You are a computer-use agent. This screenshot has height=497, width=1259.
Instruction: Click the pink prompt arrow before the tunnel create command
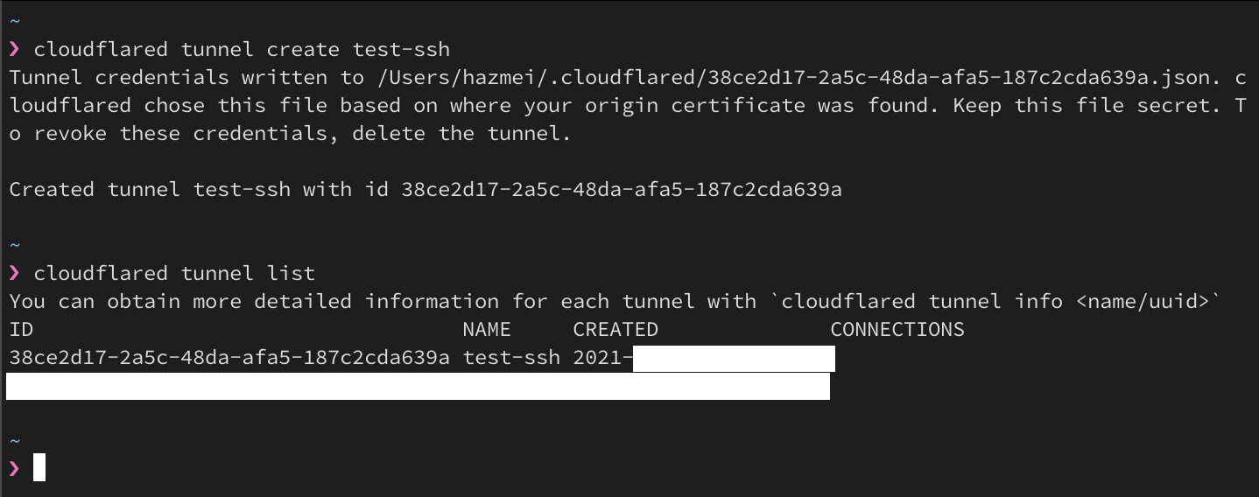coord(14,49)
